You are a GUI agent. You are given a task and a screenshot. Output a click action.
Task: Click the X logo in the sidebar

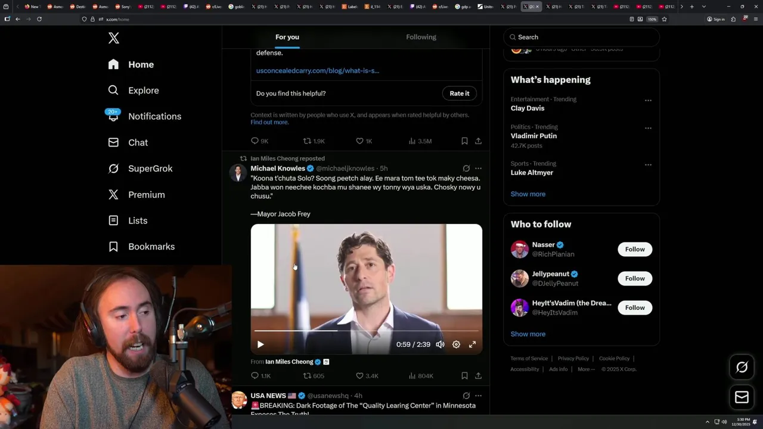(114, 38)
